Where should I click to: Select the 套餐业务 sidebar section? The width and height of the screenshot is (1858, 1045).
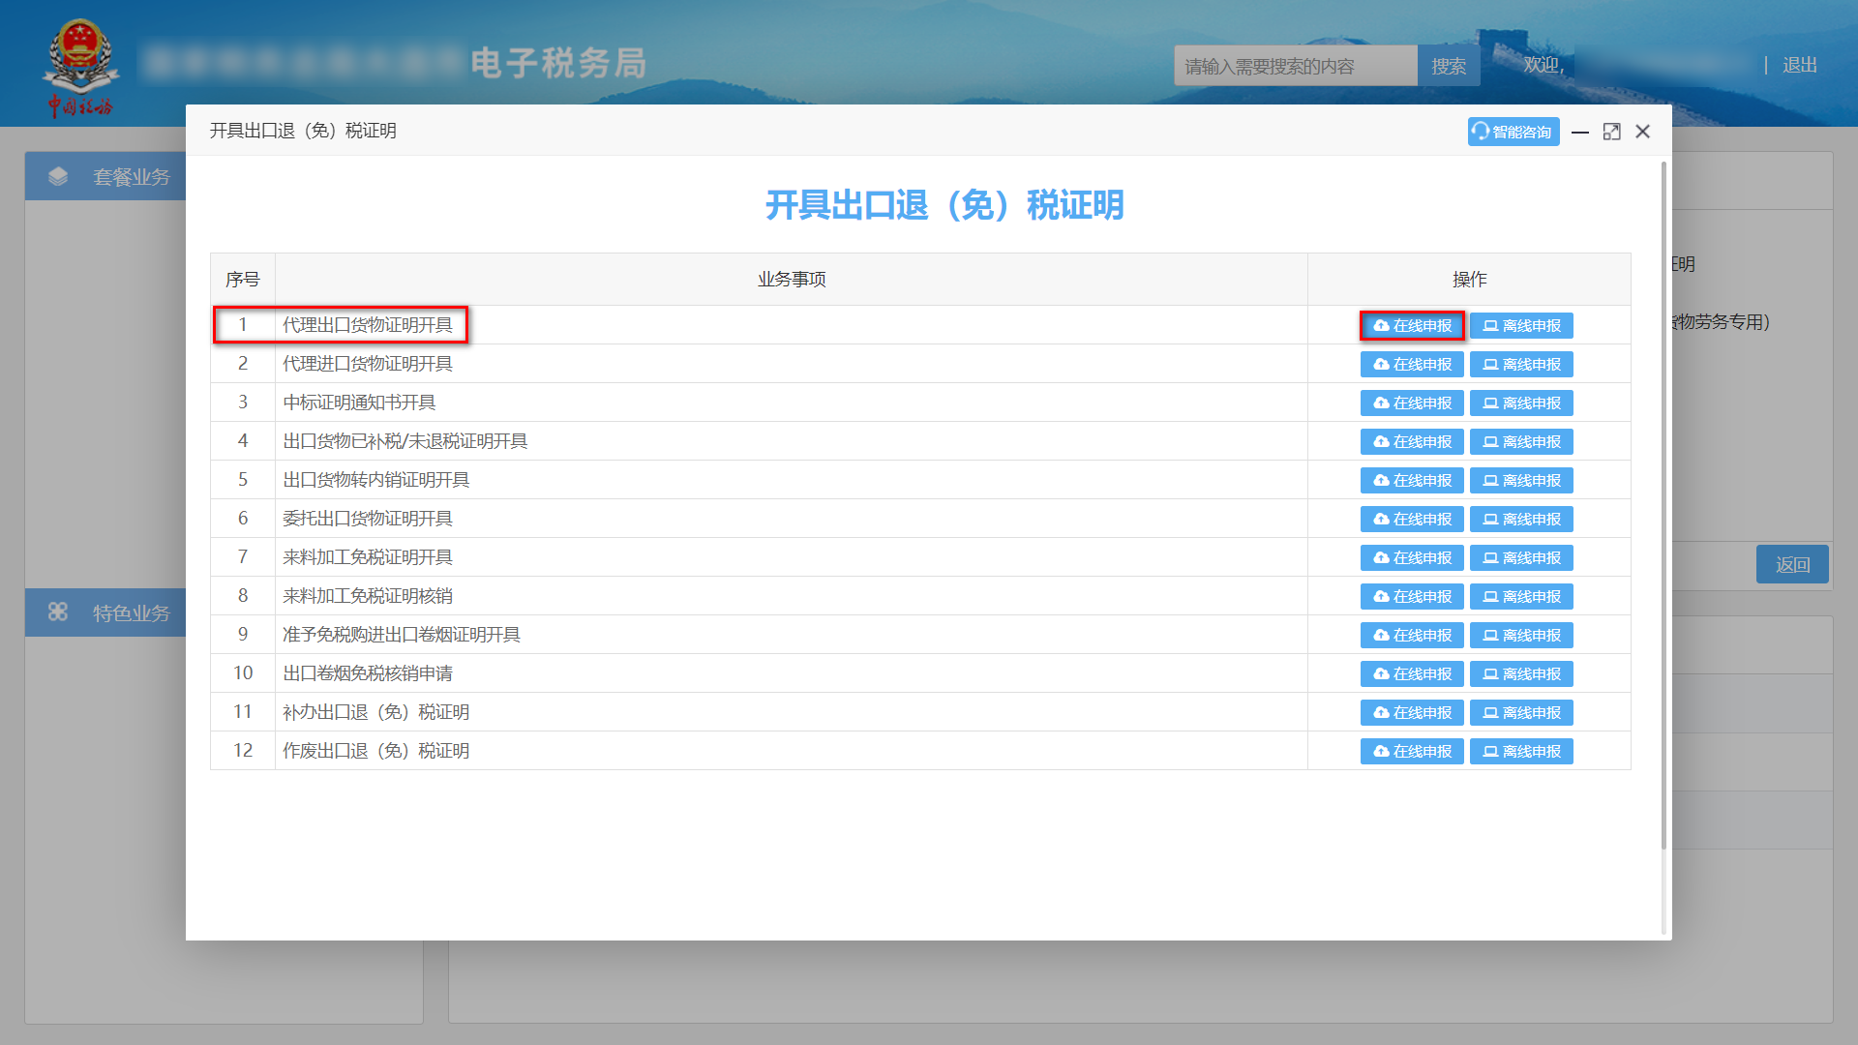(x=131, y=176)
